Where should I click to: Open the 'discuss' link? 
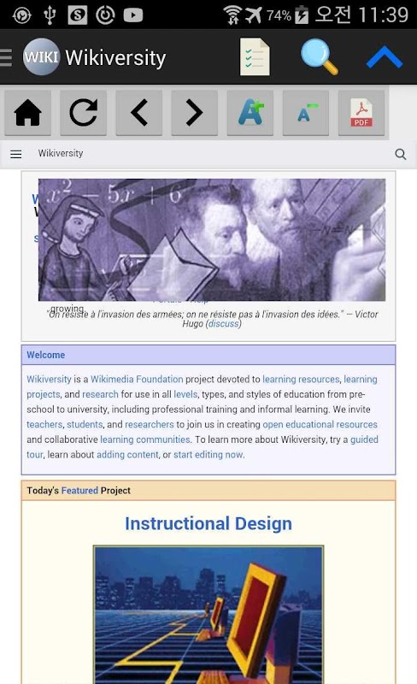223,324
